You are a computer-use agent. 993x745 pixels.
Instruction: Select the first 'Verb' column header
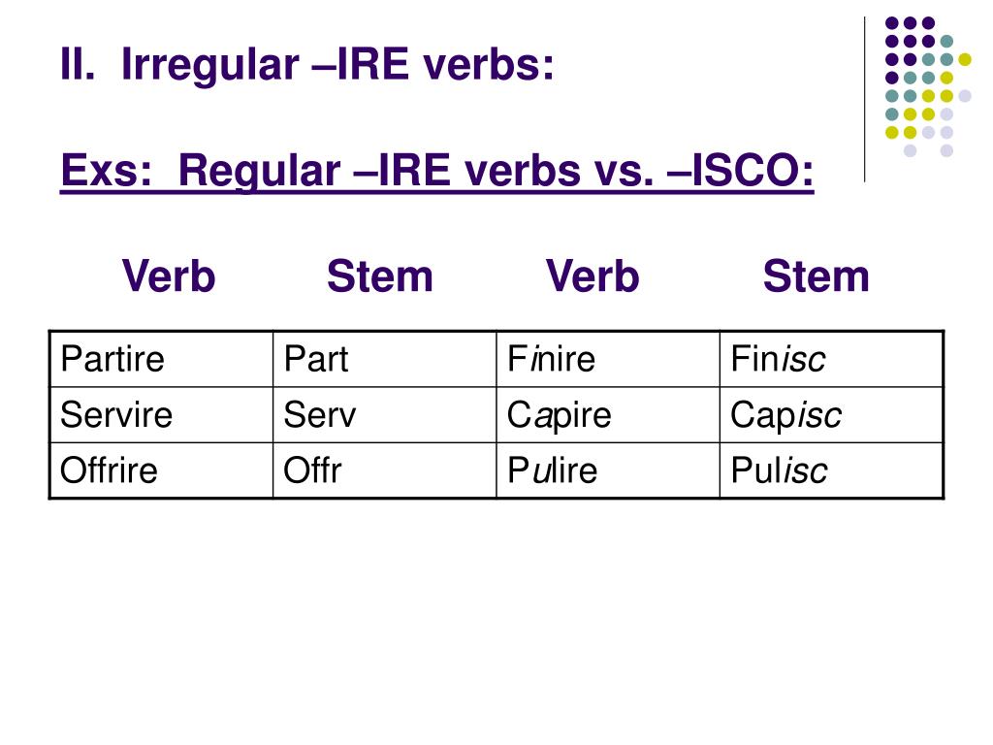click(169, 276)
